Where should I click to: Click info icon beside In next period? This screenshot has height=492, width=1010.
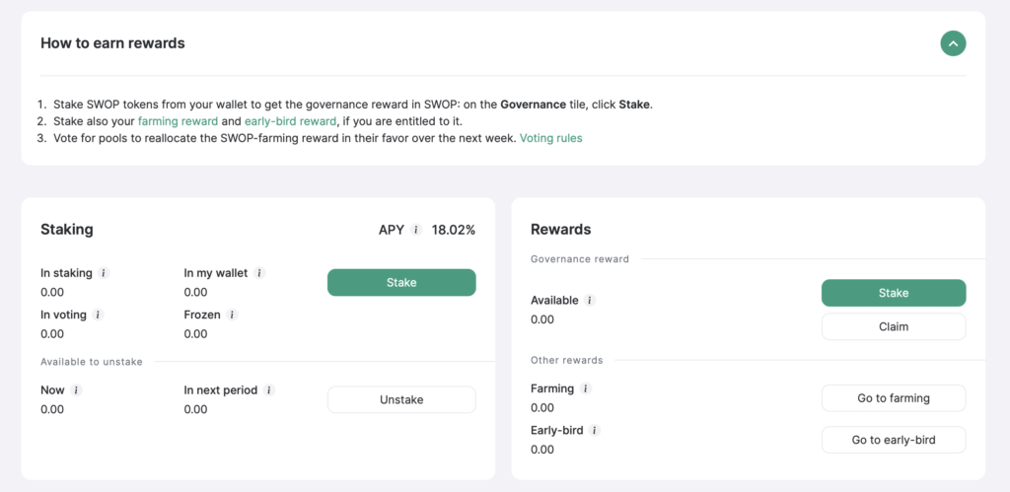269,390
